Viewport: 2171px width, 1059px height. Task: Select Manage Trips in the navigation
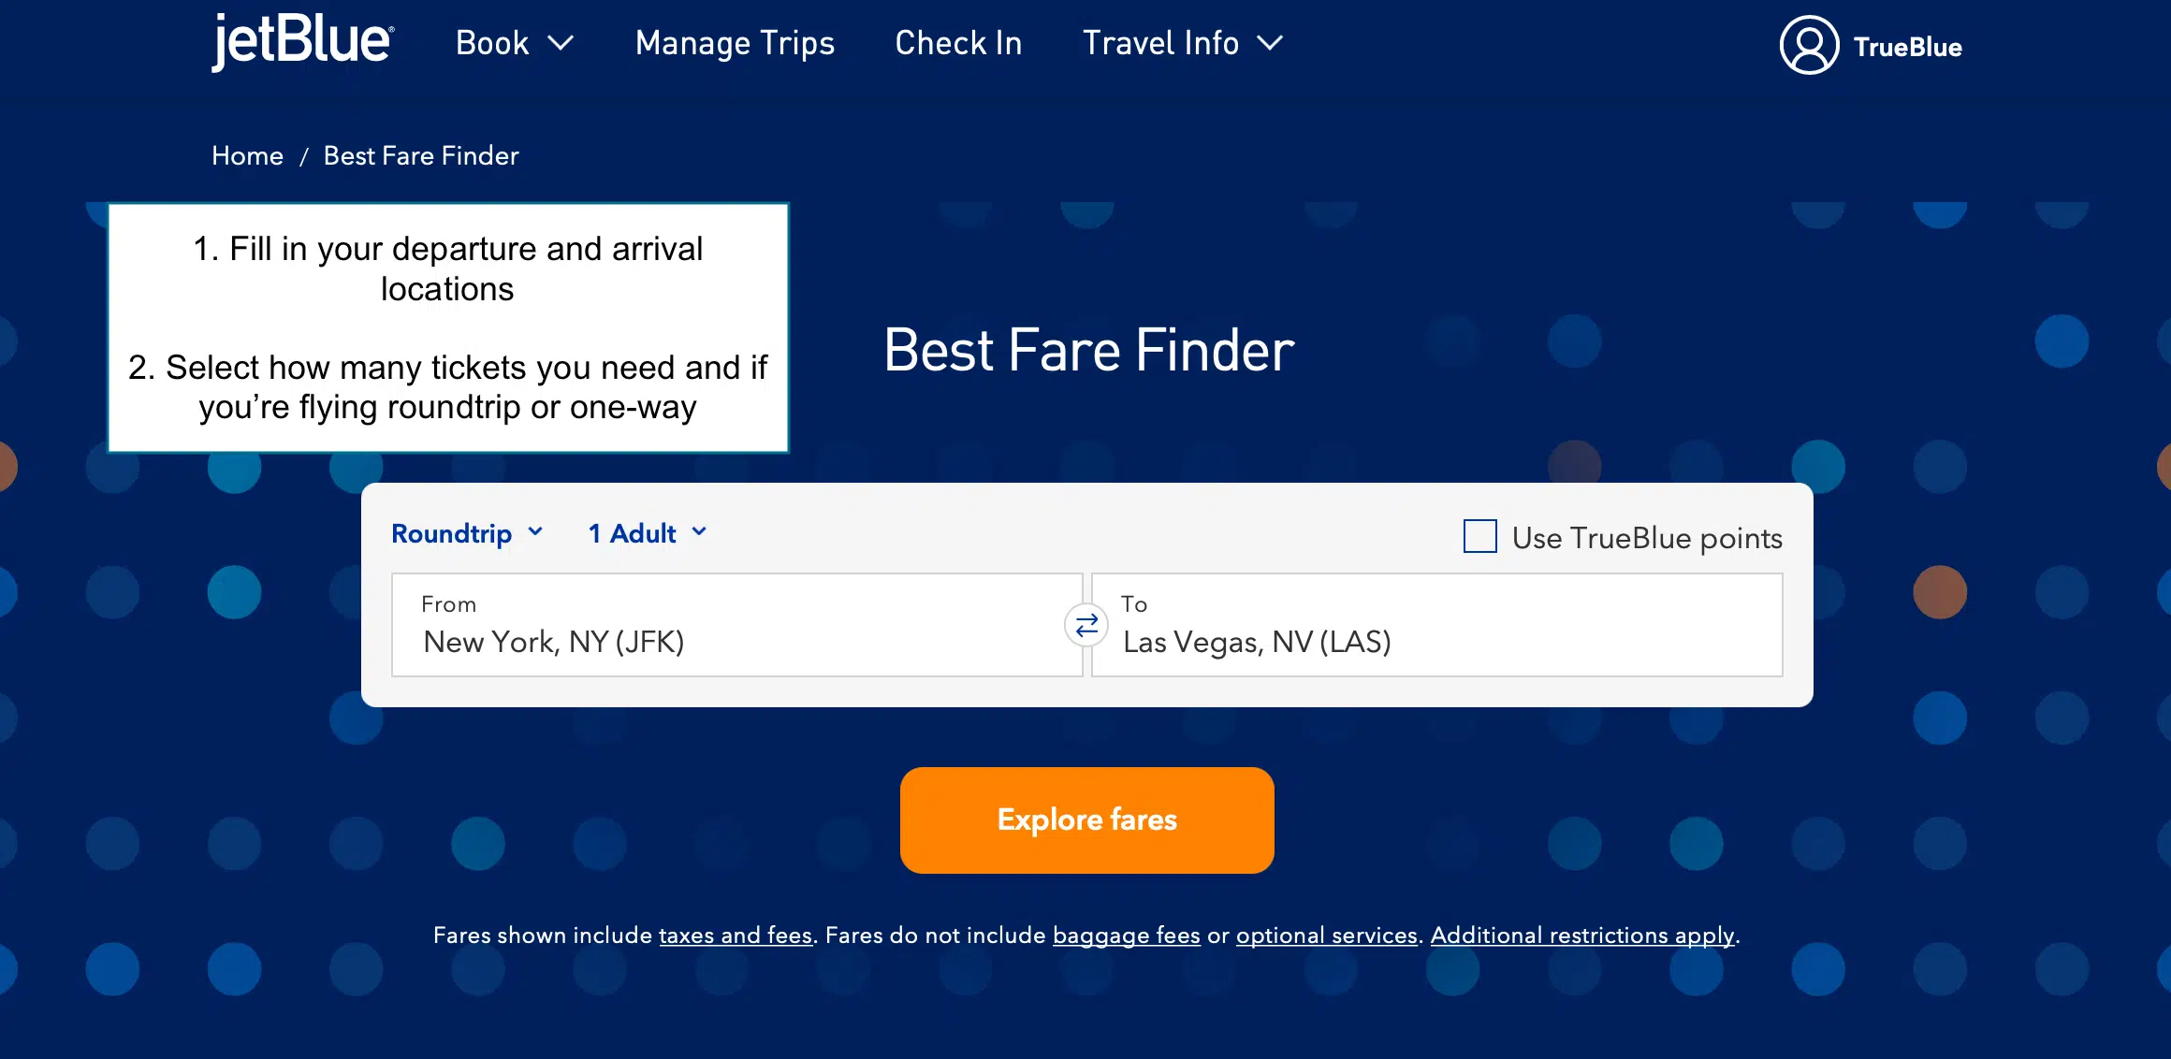pos(735,43)
